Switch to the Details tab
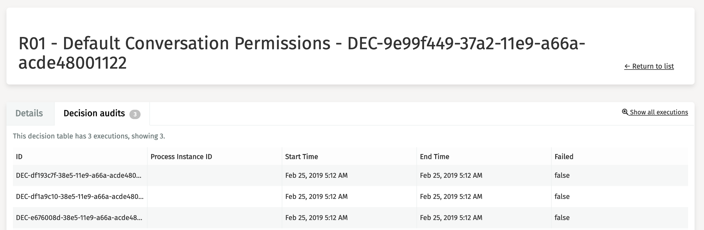 coord(29,113)
